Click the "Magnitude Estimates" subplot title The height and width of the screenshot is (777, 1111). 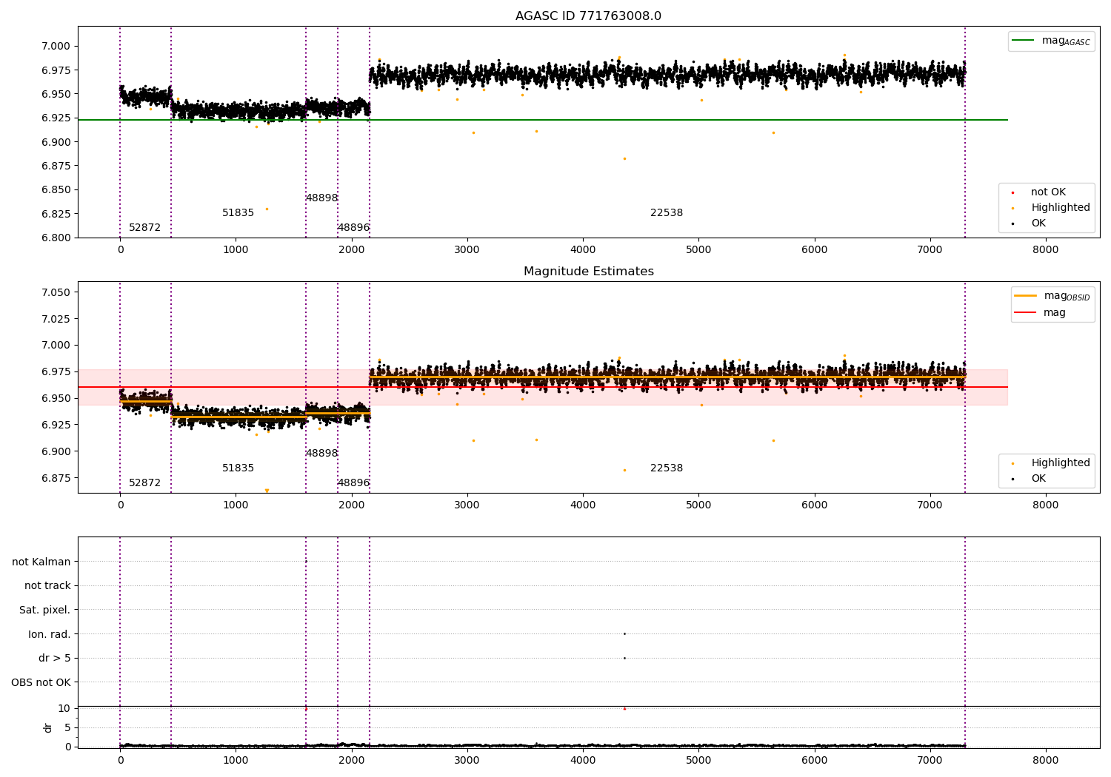click(588, 272)
